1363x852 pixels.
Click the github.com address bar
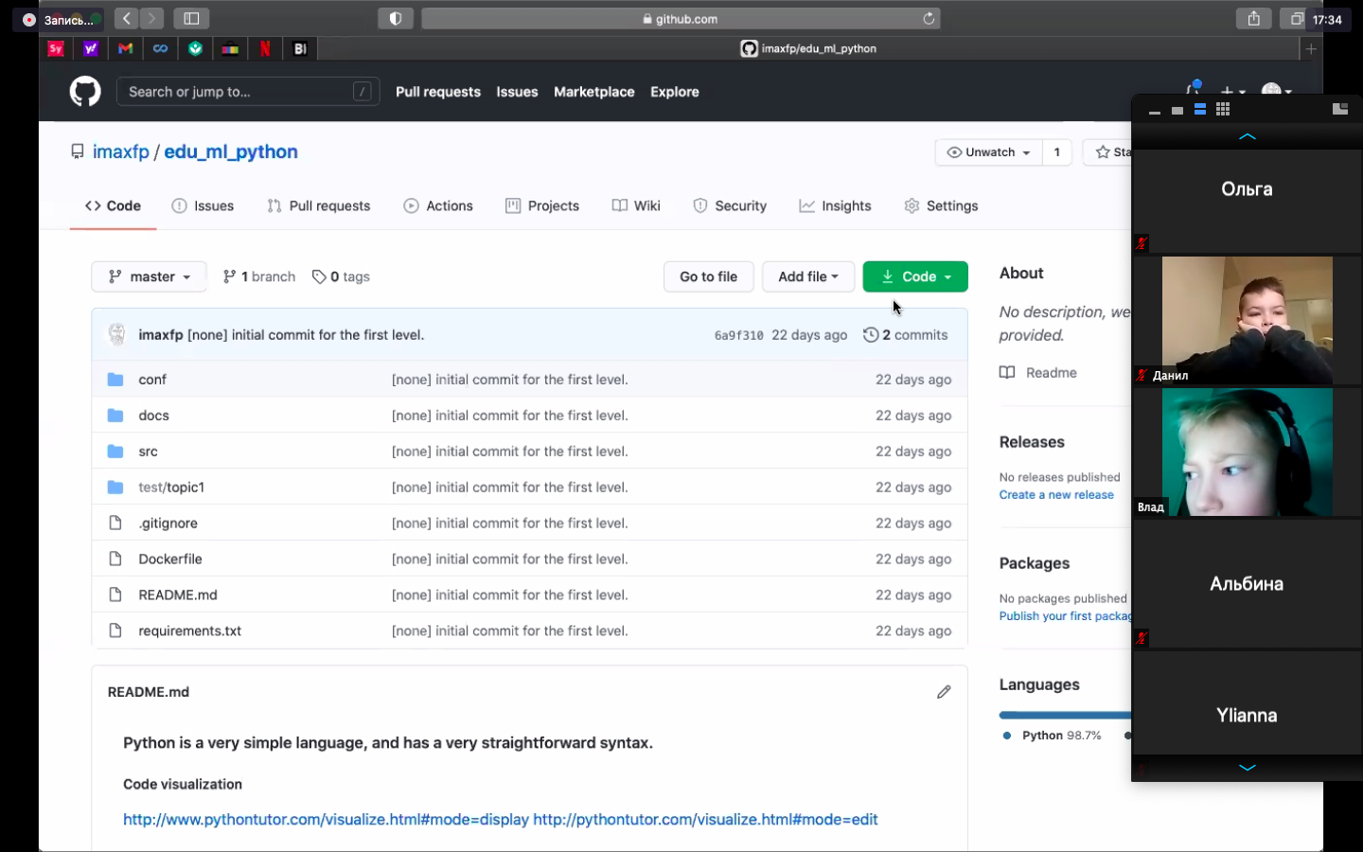[x=681, y=18]
